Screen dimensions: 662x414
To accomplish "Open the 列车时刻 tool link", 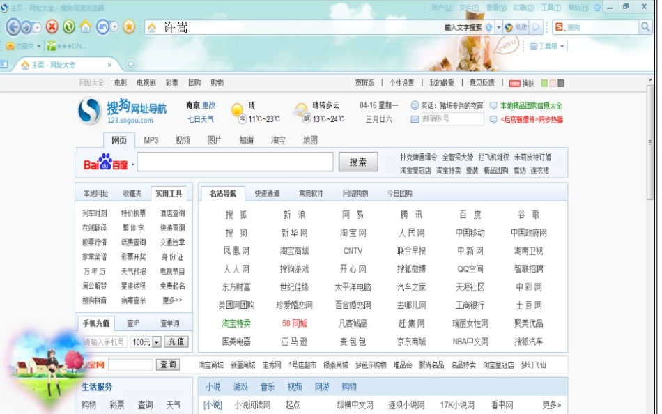I will point(95,214).
